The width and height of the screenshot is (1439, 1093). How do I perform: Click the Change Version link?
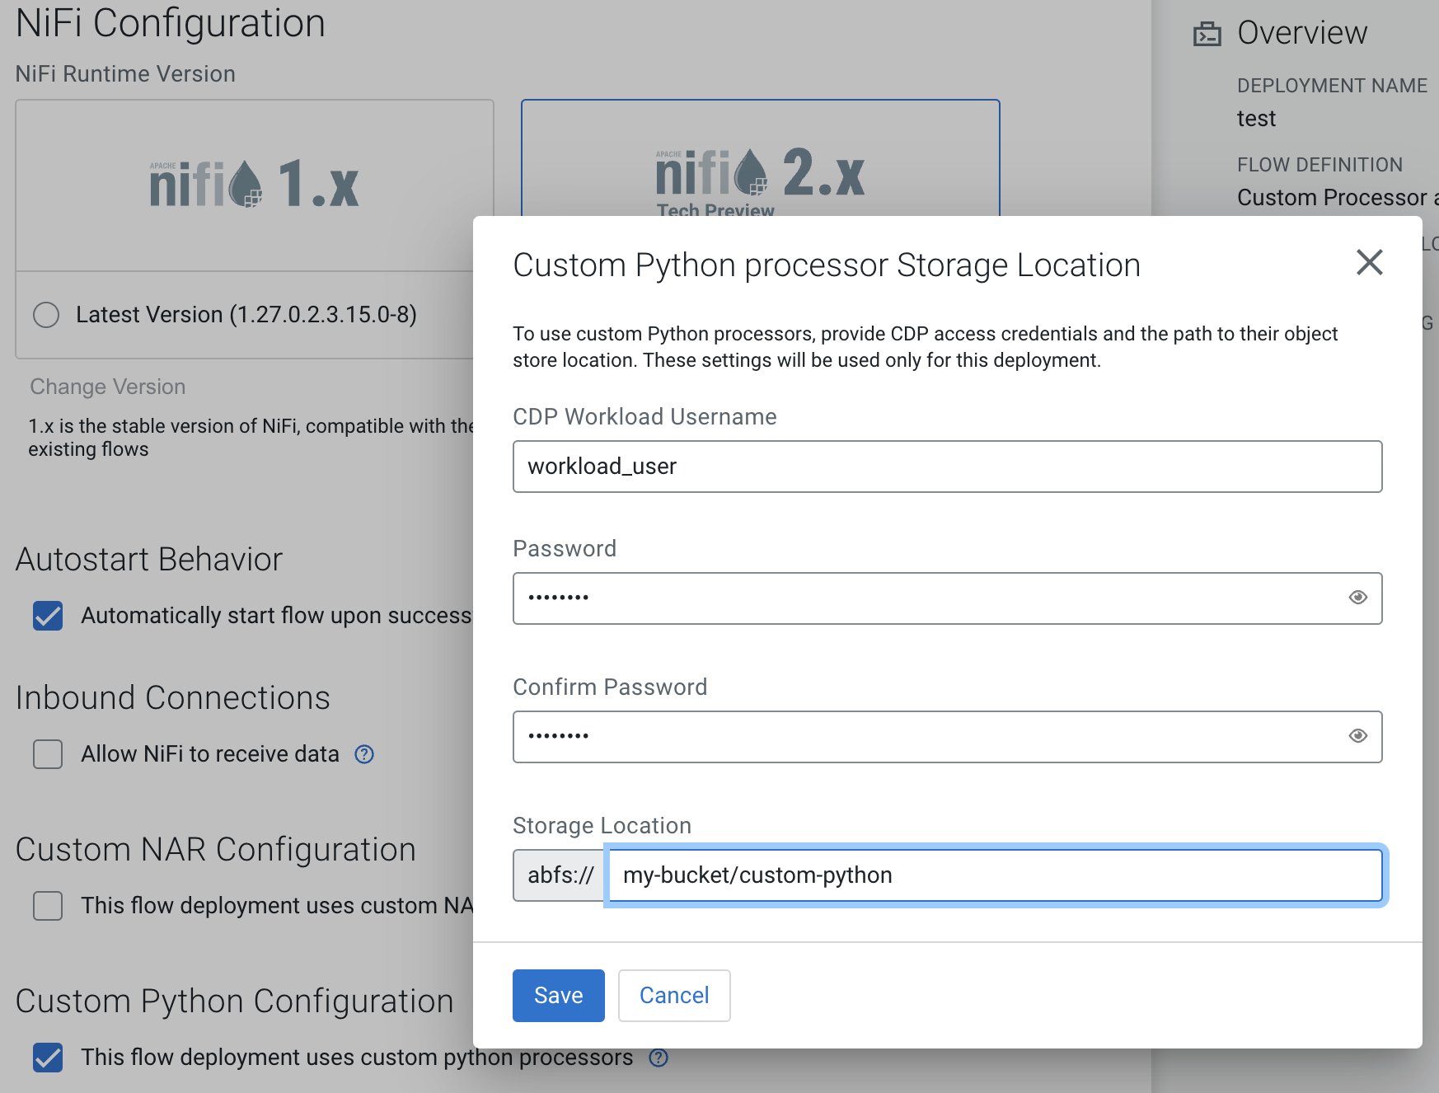point(108,387)
